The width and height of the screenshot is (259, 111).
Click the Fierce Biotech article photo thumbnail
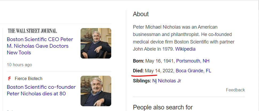point(96,91)
